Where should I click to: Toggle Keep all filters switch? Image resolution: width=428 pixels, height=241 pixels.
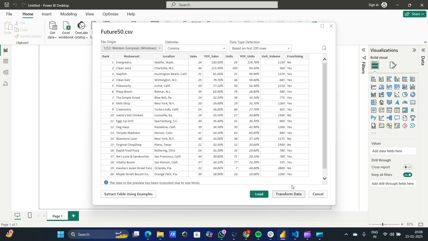pos(408,175)
